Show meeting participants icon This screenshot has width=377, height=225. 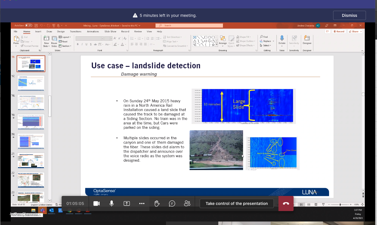click(187, 203)
